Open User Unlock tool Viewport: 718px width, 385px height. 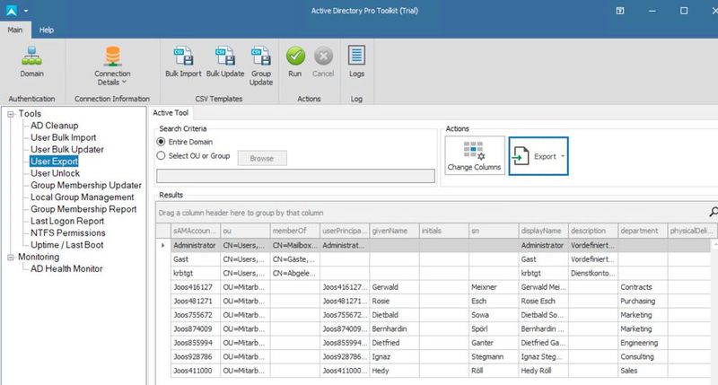click(55, 173)
